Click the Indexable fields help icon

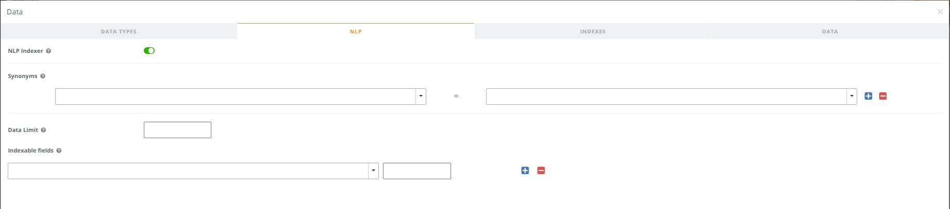[x=59, y=151]
